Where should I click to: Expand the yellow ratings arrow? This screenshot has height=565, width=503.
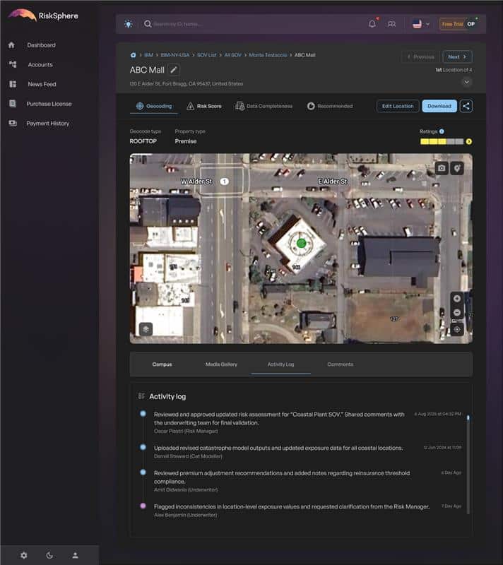click(x=468, y=142)
